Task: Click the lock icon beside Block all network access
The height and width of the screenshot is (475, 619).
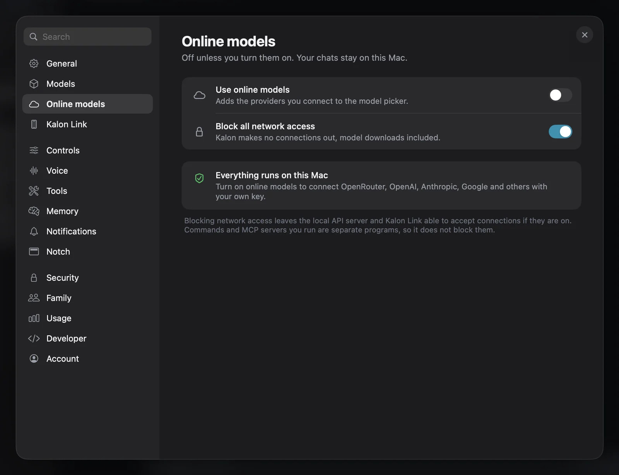Action: coord(199,132)
